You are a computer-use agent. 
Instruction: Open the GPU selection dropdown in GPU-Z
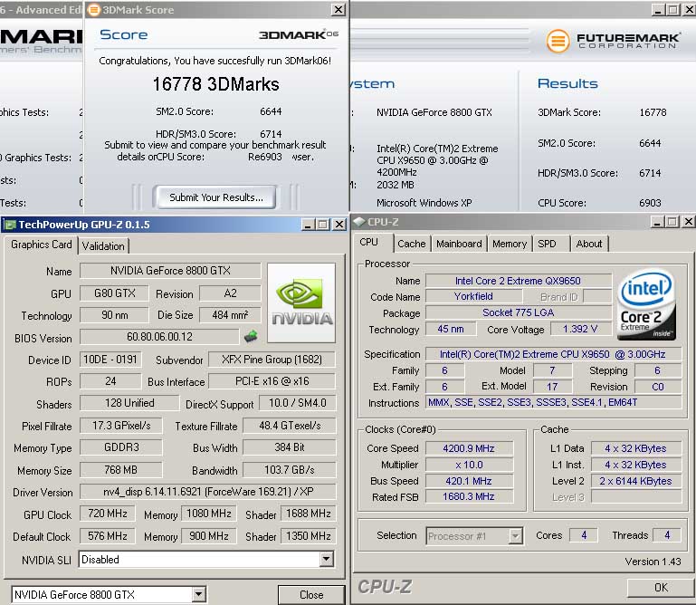(x=199, y=594)
